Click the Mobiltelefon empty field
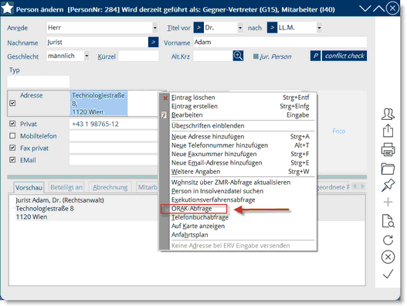The height and width of the screenshot is (307, 407). [114, 136]
